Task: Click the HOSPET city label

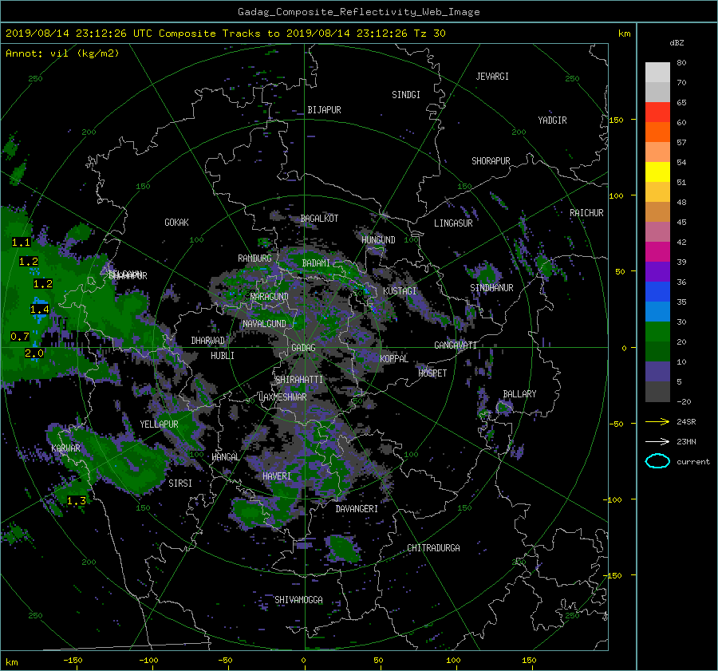Action: (x=432, y=373)
